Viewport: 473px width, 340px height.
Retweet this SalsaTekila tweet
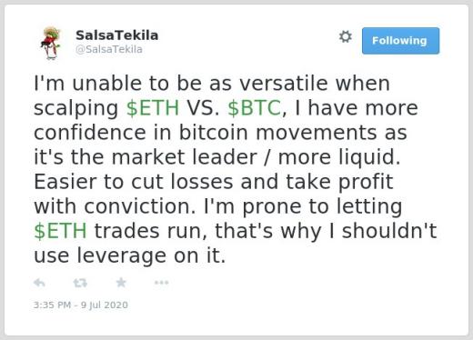[80, 283]
